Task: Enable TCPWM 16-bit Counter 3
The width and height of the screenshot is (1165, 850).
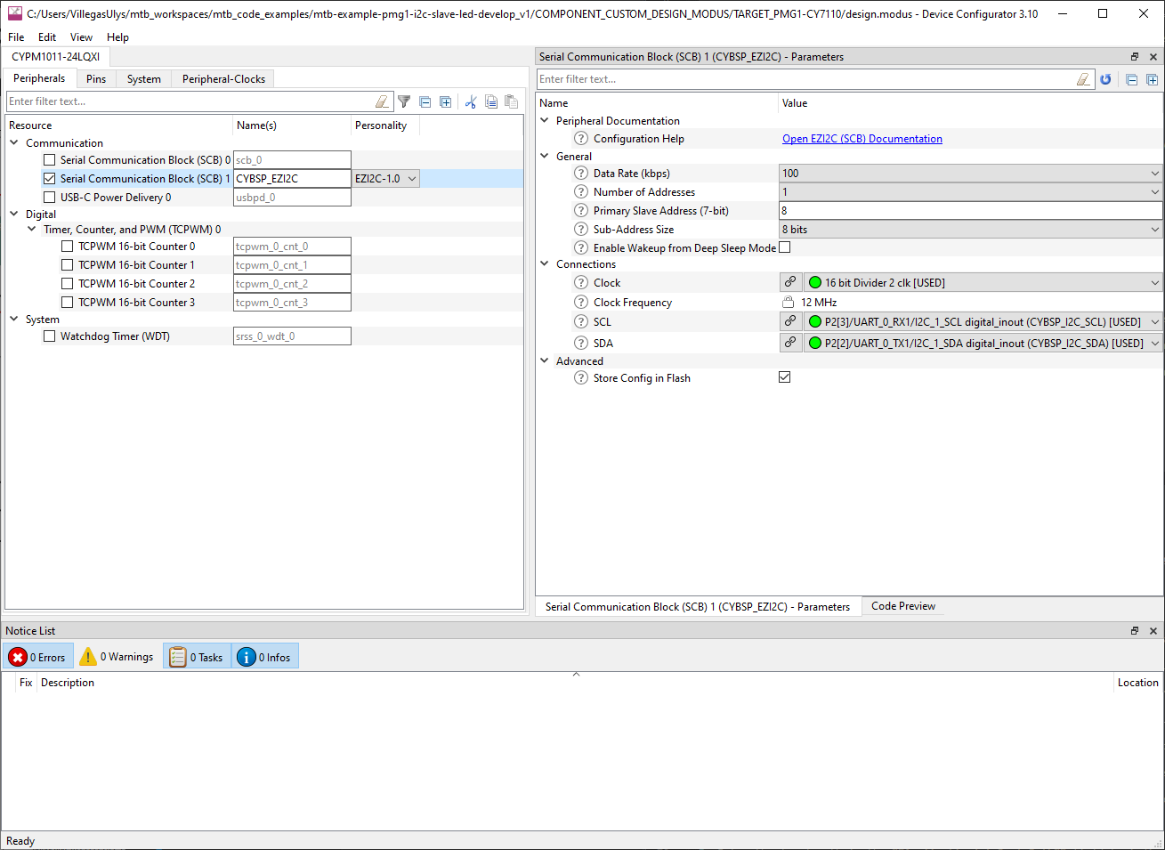Action: point(68,303)
